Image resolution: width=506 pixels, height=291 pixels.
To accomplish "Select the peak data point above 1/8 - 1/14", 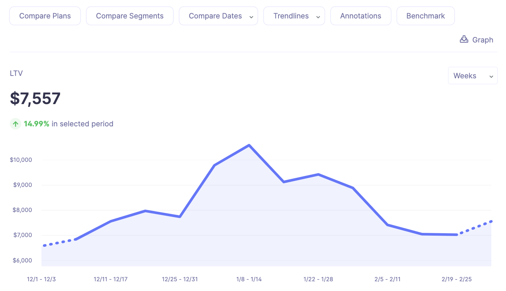I will pyautogui.click(x=249, y=145).
